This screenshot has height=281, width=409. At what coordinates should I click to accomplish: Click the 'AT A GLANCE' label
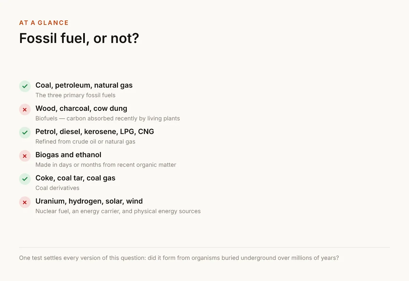click(44, 23)
